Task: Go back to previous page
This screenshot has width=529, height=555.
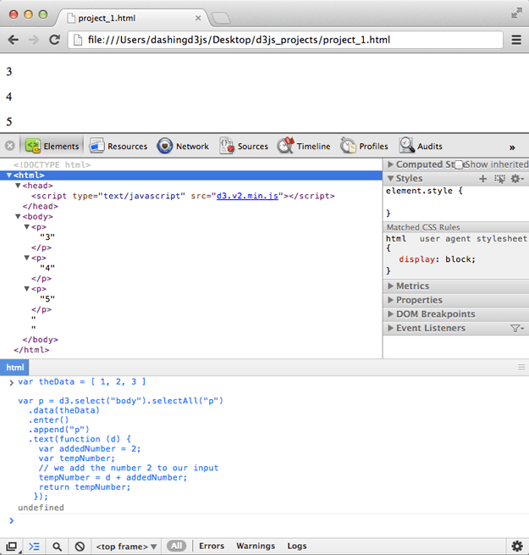Action: point(14,40)
